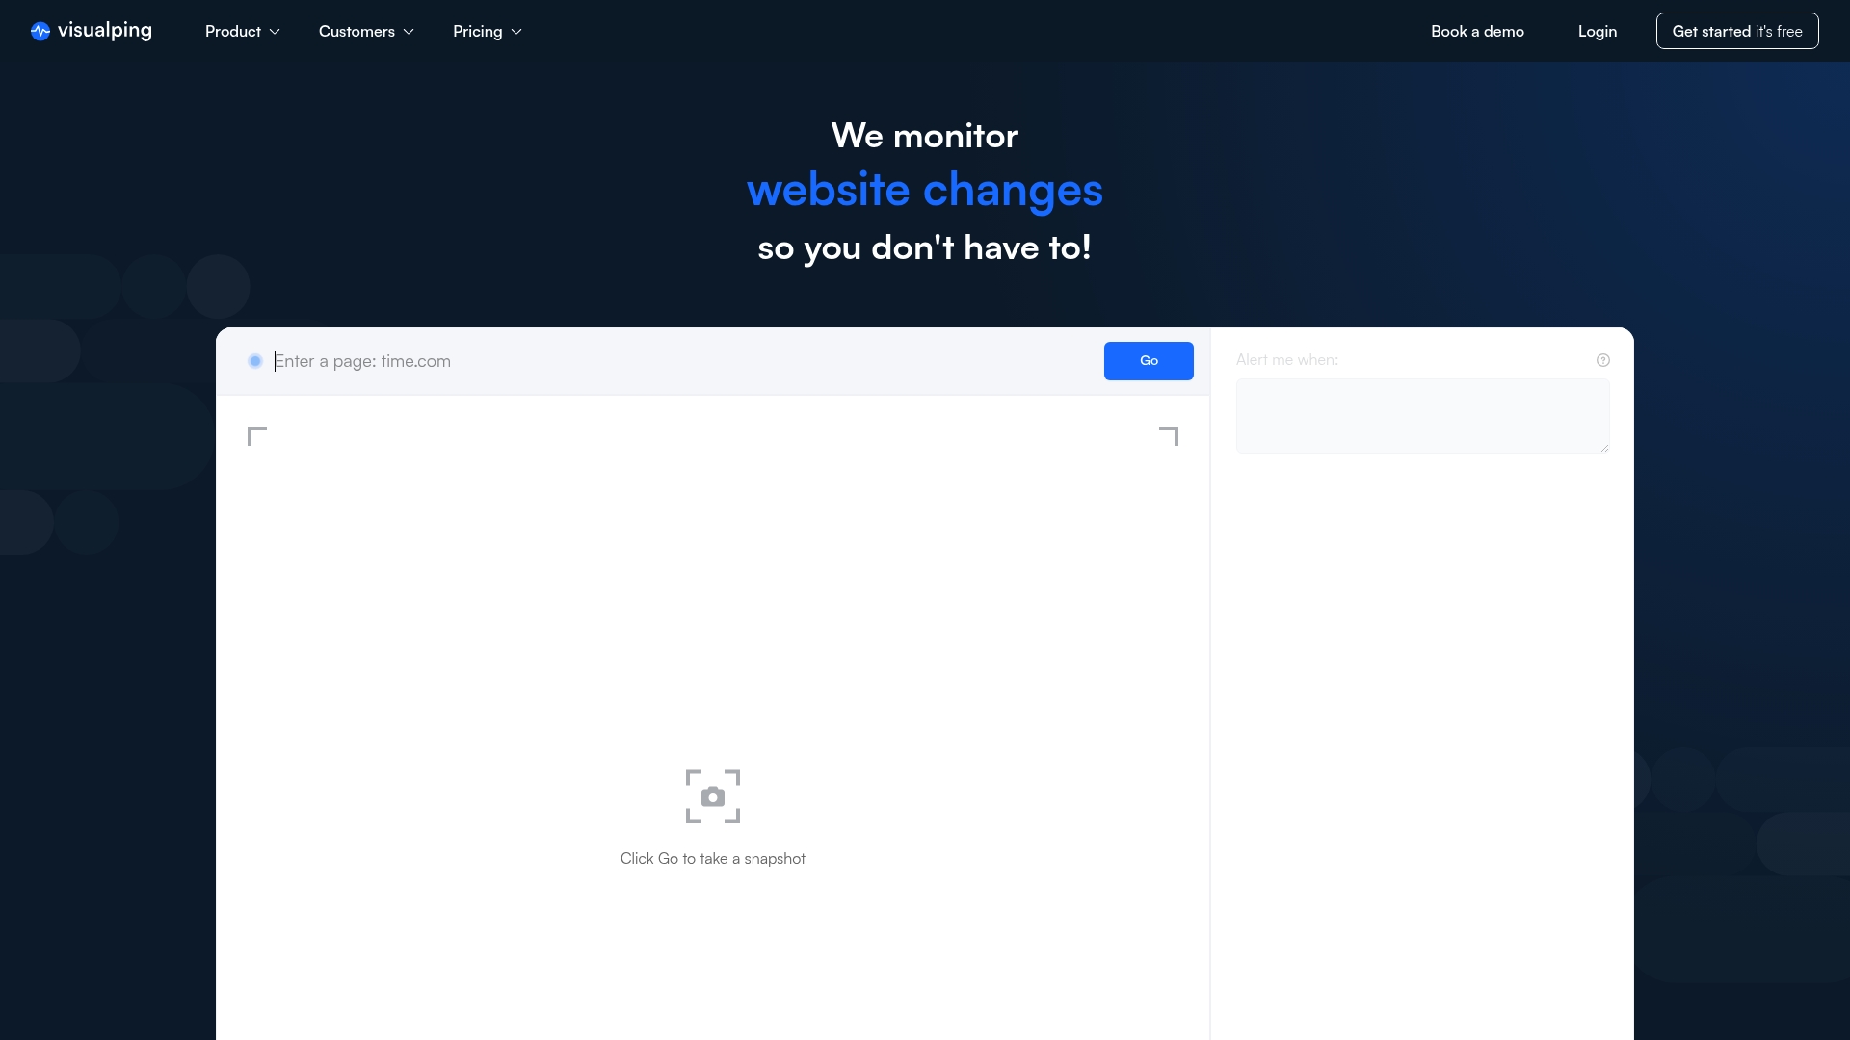The width and height of the screenshot is (1850, 1040).
Task: Click the help question mark icon
Action: (x=1603, y=360)
